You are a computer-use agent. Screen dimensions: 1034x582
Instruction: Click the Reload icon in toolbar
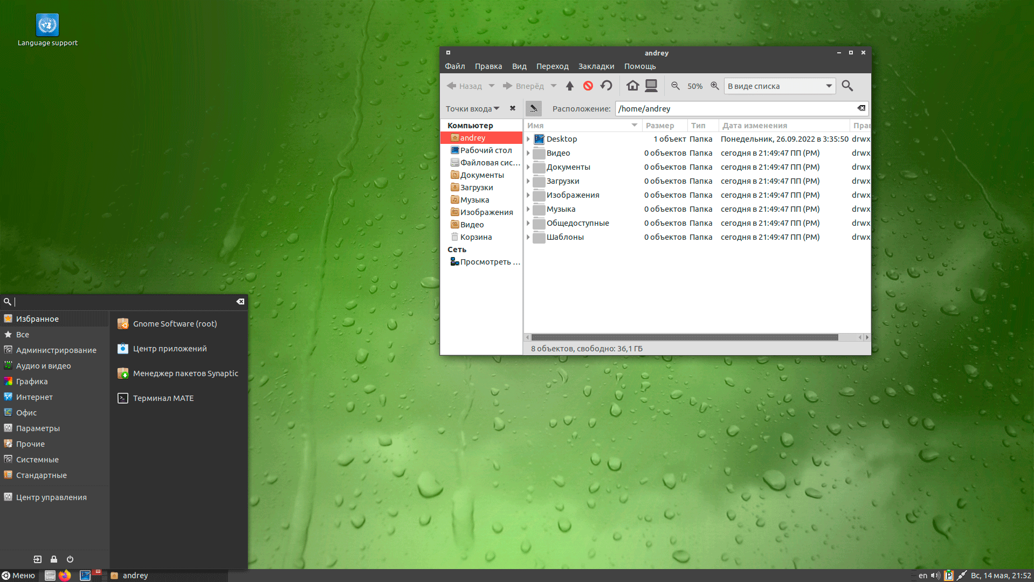pos(606,86)
